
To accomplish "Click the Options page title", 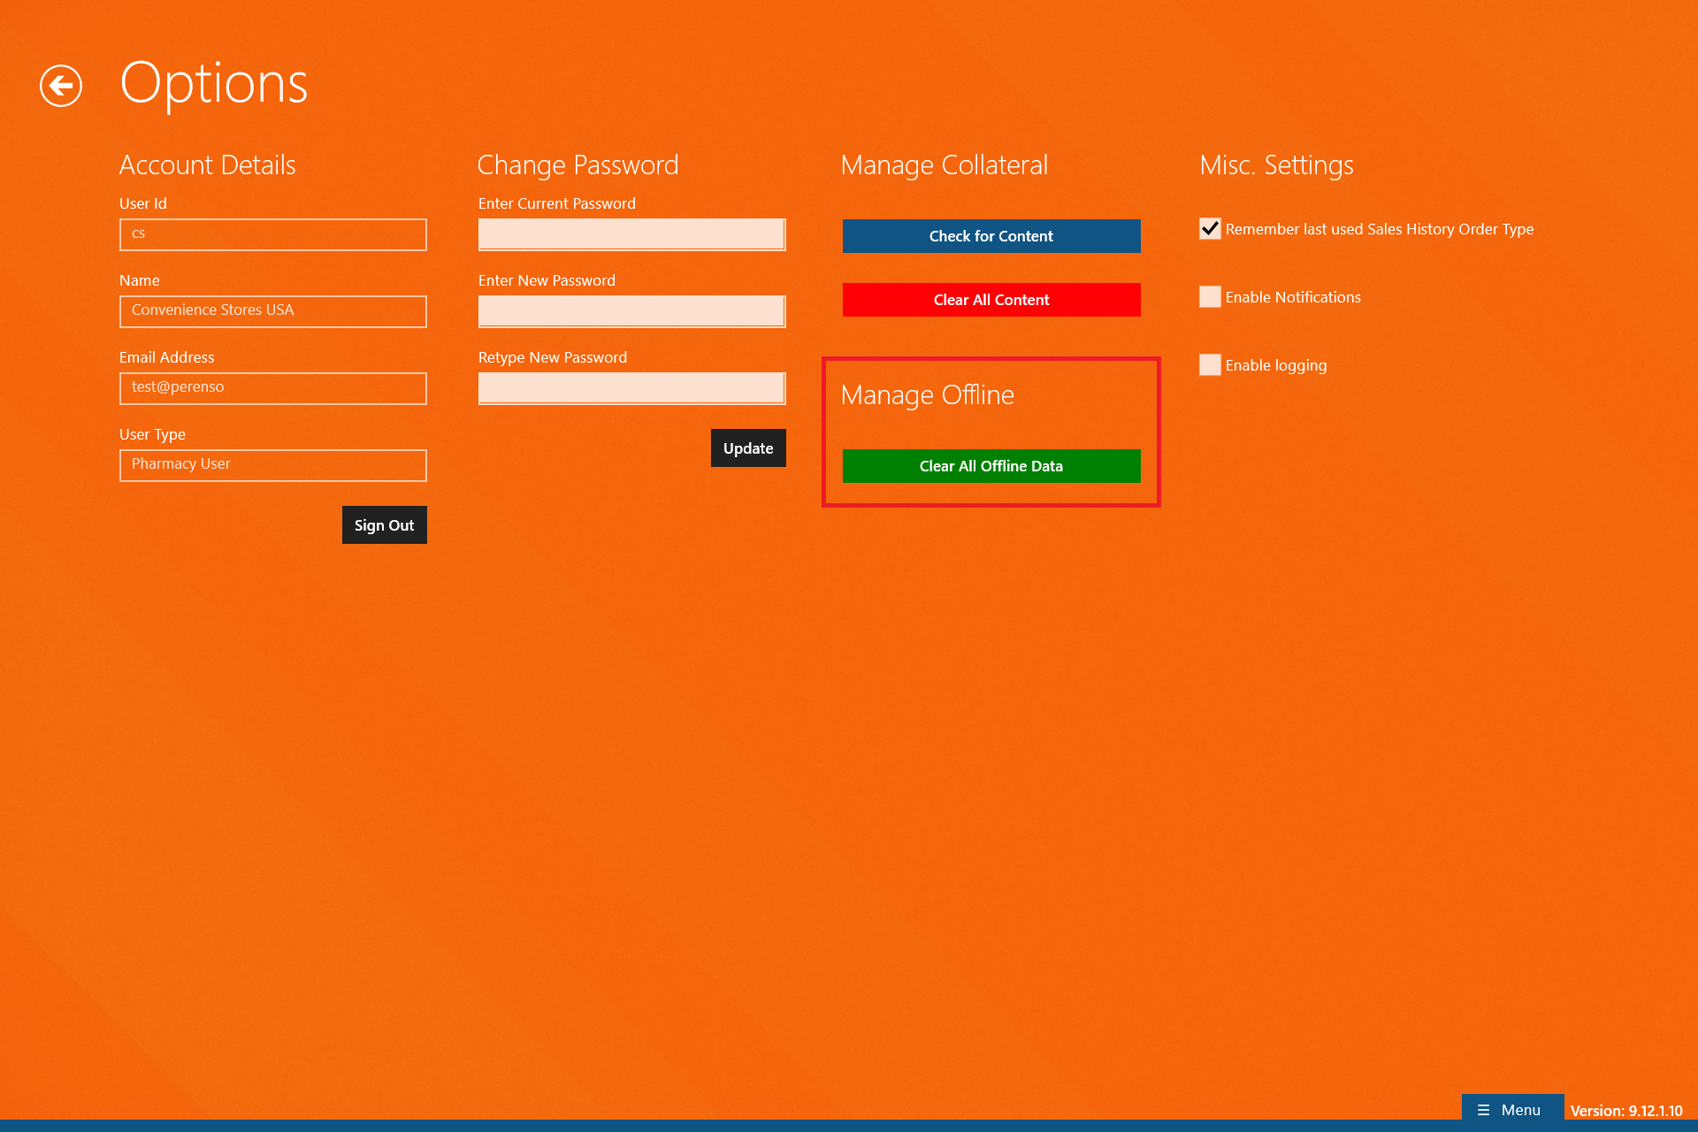I will click(x=213, y=84).
